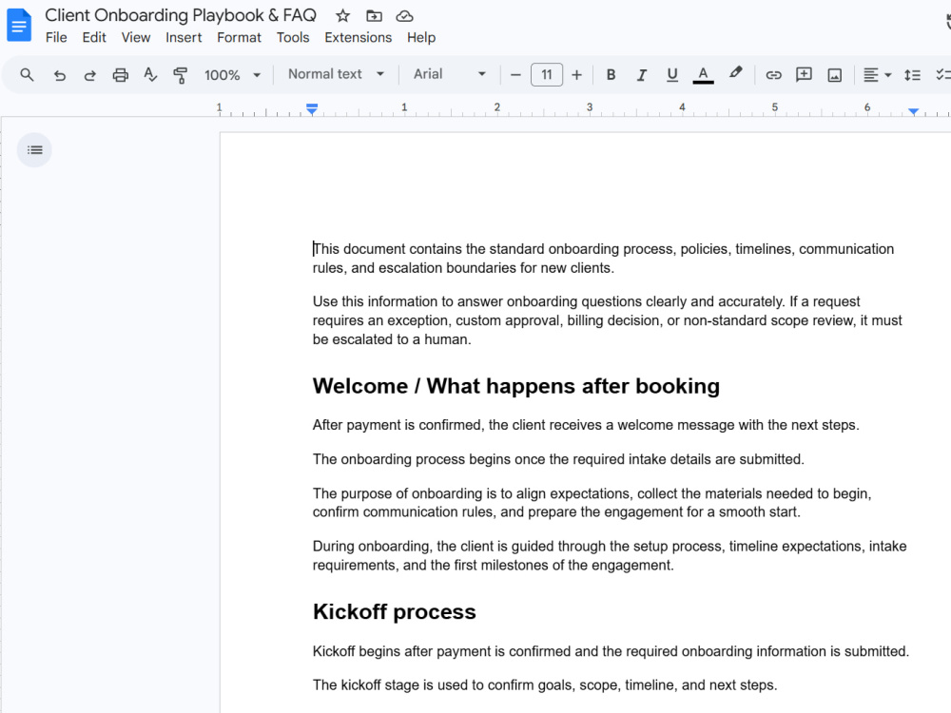Viewport: 951px width, 713px height.
Task: Open the text color picker
Action: click(703, 74)
